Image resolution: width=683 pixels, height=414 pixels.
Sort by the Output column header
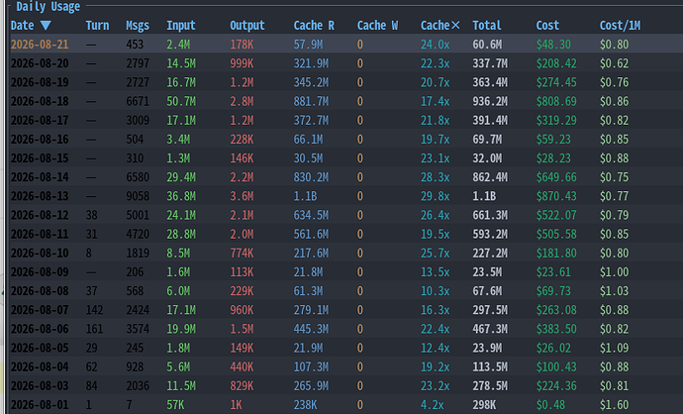pos(247,26)
